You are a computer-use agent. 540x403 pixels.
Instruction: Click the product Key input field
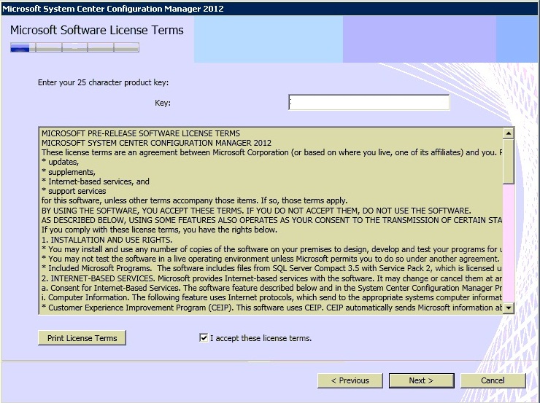(369, 103)
